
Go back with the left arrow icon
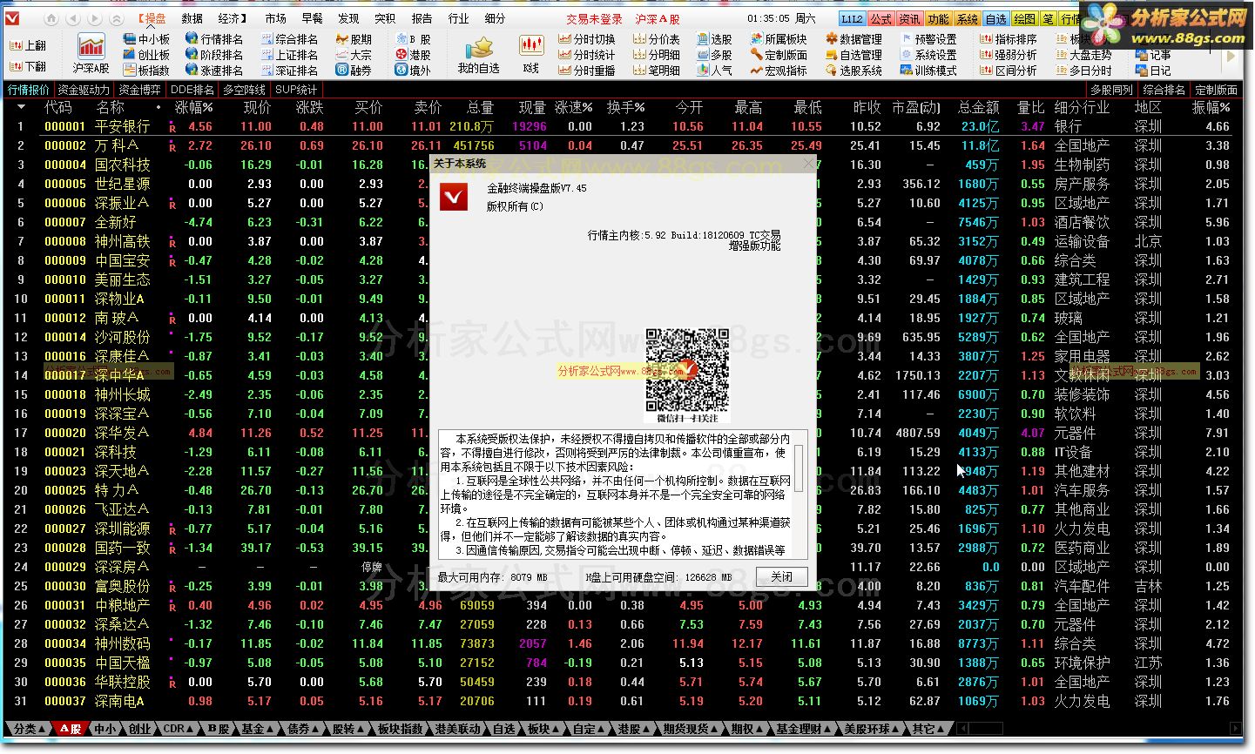point(73,18)
